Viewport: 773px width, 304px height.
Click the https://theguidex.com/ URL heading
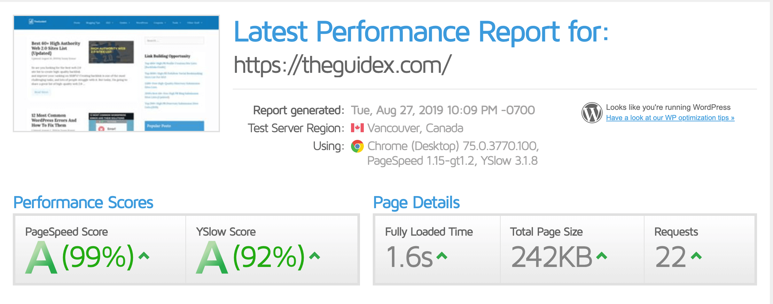tap(343, 65)
